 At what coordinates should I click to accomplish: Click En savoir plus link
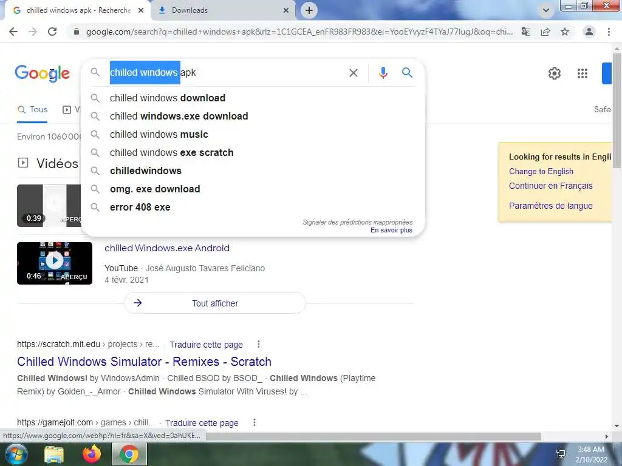(392, 230)
